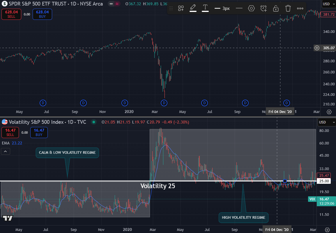This screenshot has height=233, width=336.
Task: Change line color with pencil icon
Action: 193,8
